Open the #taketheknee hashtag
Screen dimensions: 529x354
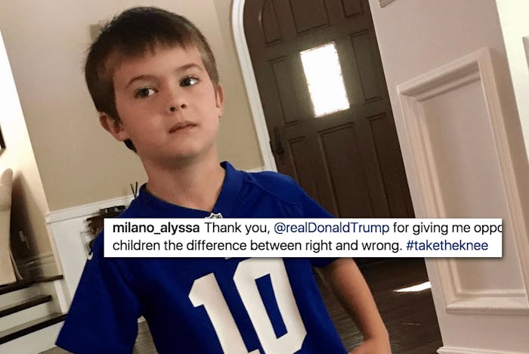tap(447, 246)
